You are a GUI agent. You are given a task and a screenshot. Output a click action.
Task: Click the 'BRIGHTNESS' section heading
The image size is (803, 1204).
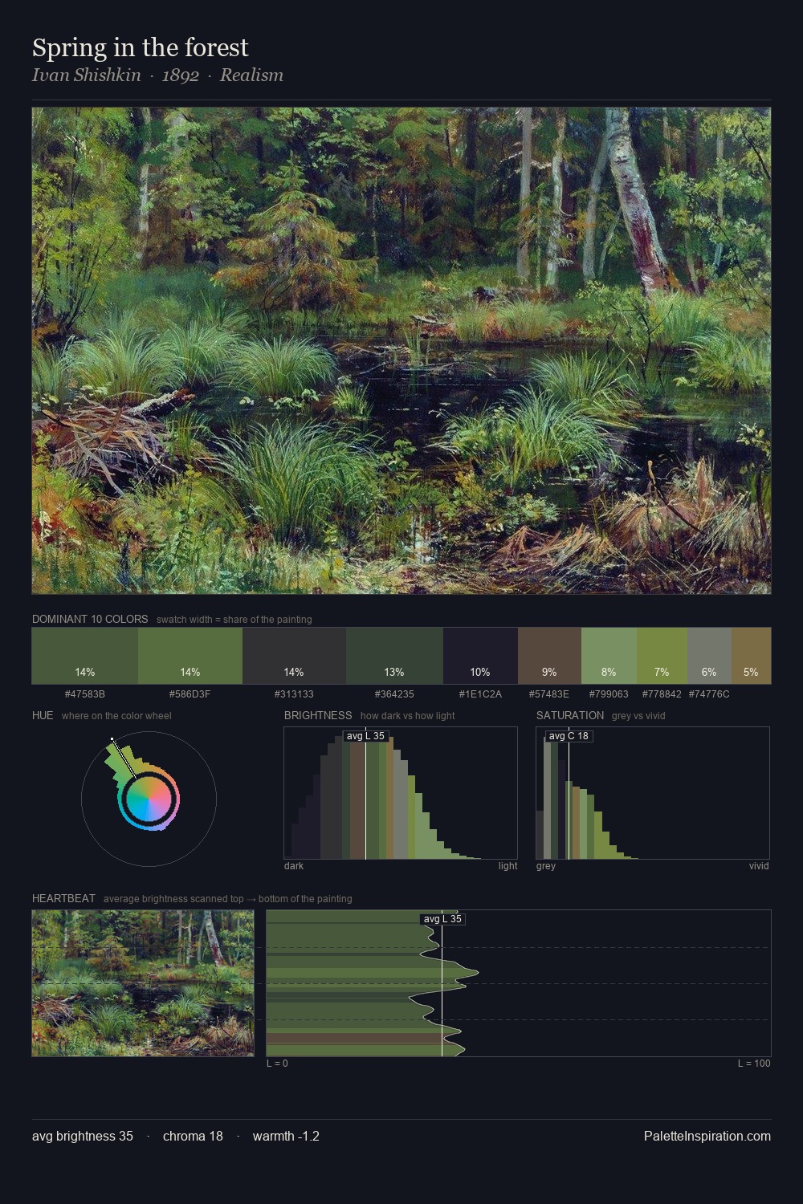[x=318, y=715]
